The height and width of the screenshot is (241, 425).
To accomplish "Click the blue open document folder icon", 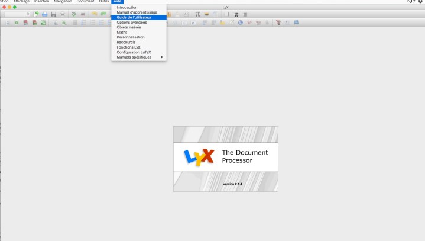I will click(44, 14).
